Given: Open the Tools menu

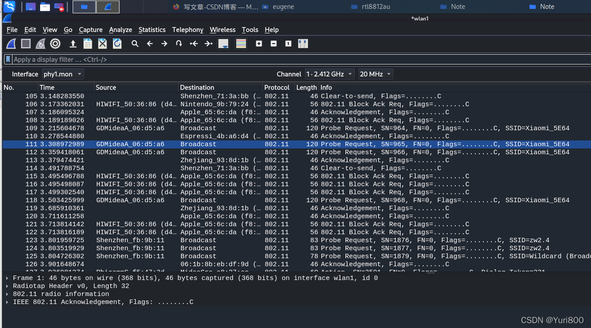Looking at the screenshot, I should 250,29.
